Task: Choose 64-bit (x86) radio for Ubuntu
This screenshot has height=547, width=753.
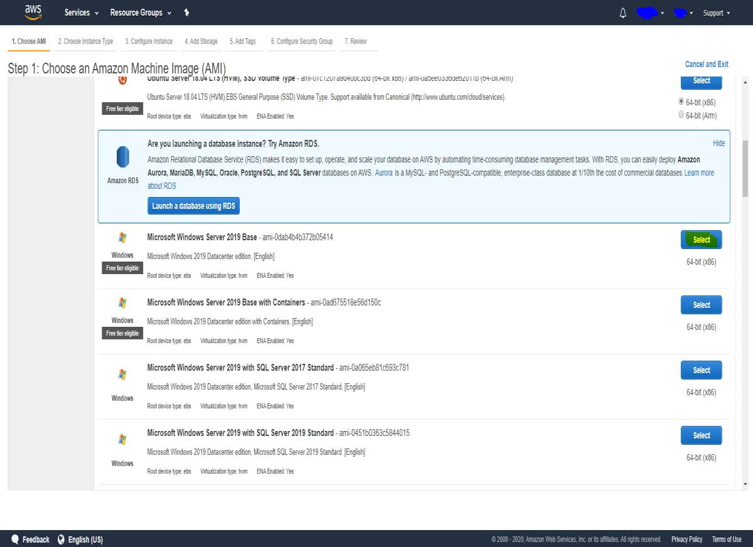Action: coord(681,101)
